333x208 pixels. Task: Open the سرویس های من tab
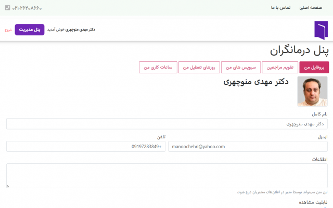(x=241, y=68)
